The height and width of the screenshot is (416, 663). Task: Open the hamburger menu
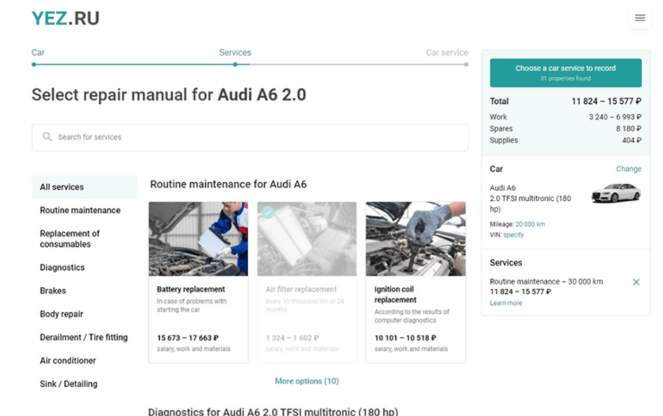click(639, 18)
